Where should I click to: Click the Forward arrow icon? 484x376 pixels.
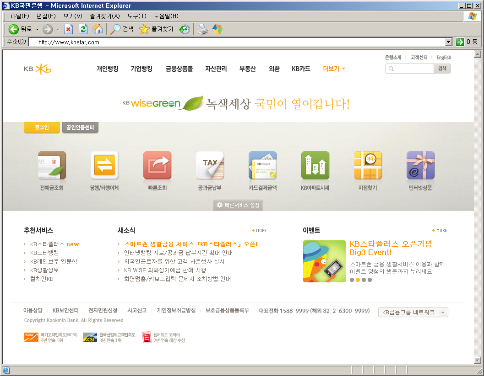pos(48,29)
